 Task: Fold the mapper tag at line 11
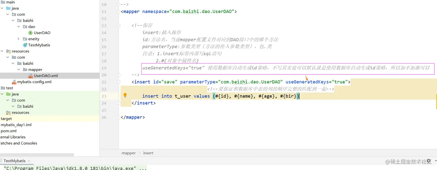click(118, 12)
